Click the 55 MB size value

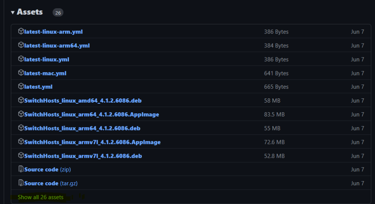pyautogui.click(x=272, y=128)
